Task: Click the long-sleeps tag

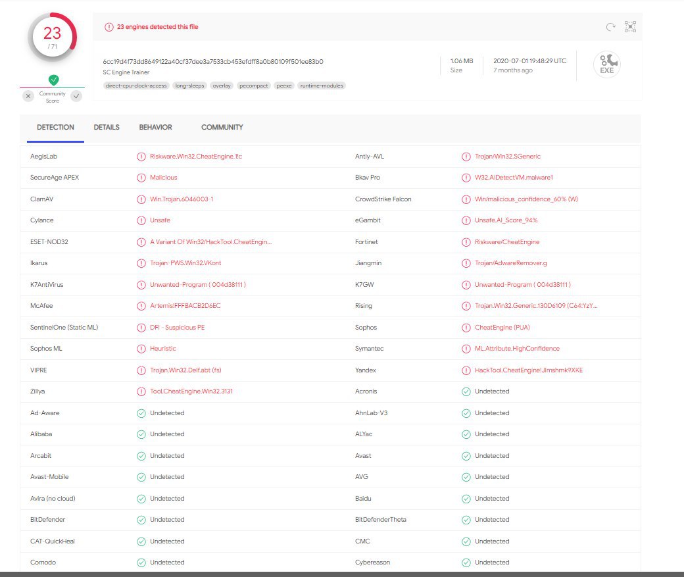Action: (x=190, y=86)
